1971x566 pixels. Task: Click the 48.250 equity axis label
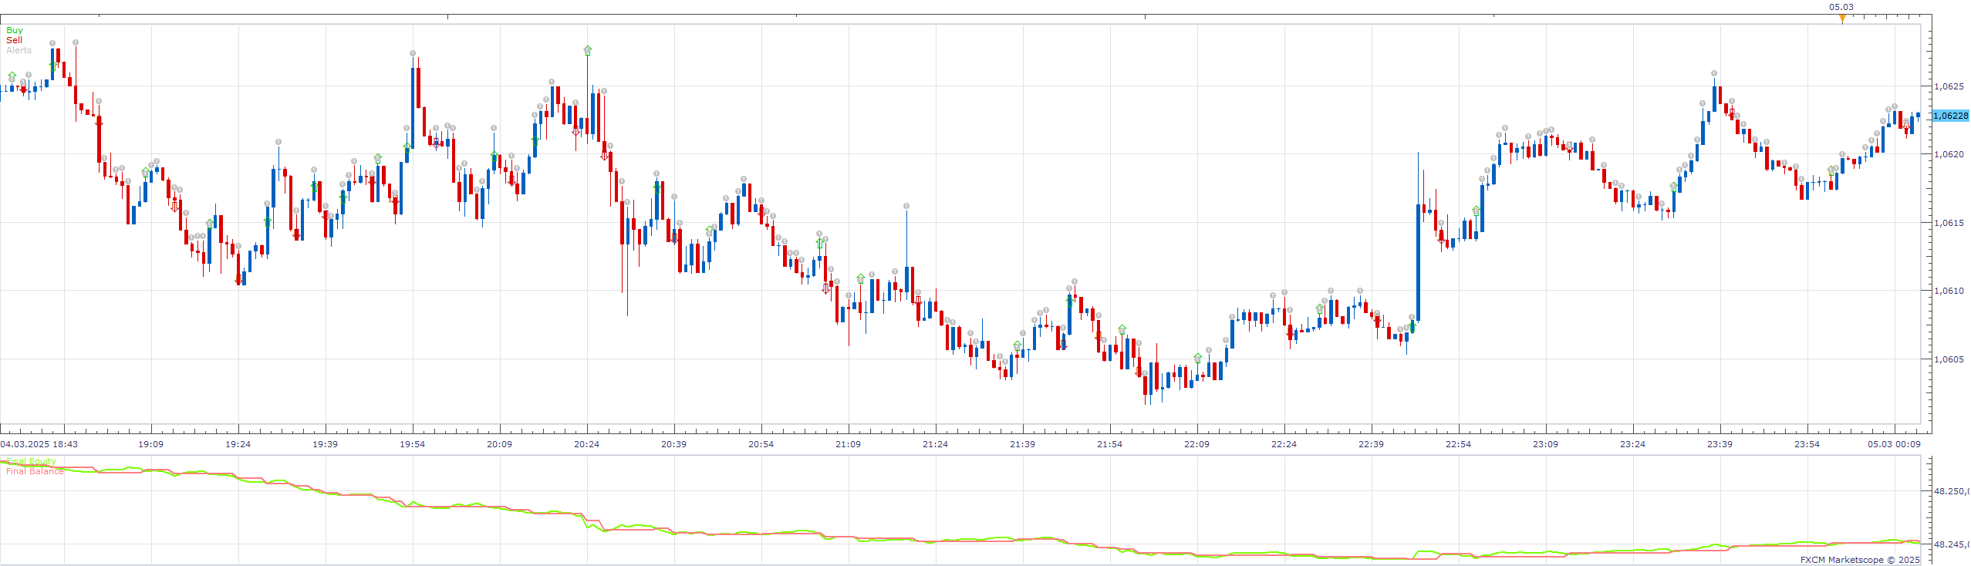[1952, 491]
